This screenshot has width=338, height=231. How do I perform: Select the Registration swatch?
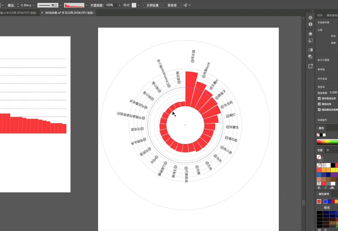point(324,165)
